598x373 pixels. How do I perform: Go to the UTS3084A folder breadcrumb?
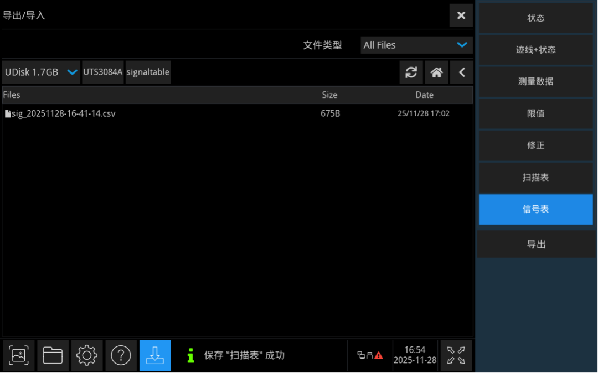[x=103, y=72]
